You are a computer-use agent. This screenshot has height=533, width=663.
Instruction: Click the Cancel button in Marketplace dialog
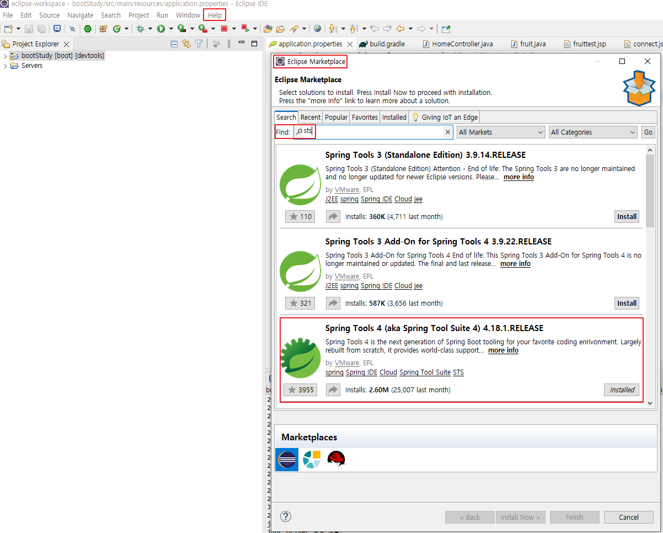pos(629,517)
